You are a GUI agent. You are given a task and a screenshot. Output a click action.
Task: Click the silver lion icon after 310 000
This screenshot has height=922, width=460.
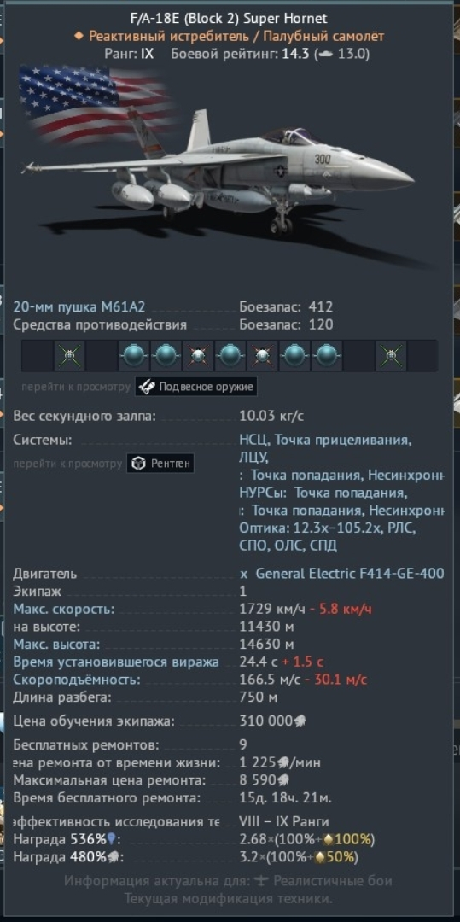click(300, 721)
